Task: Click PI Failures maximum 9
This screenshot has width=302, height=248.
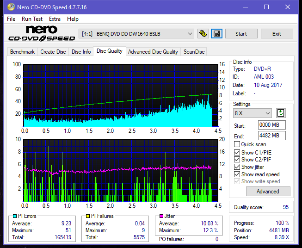Action: 143,230
